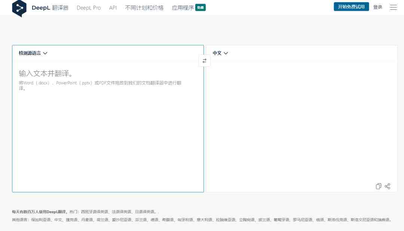Open the 西班牙语译英语 link
Screen dimensions: 404x231
tap(94, 212)
